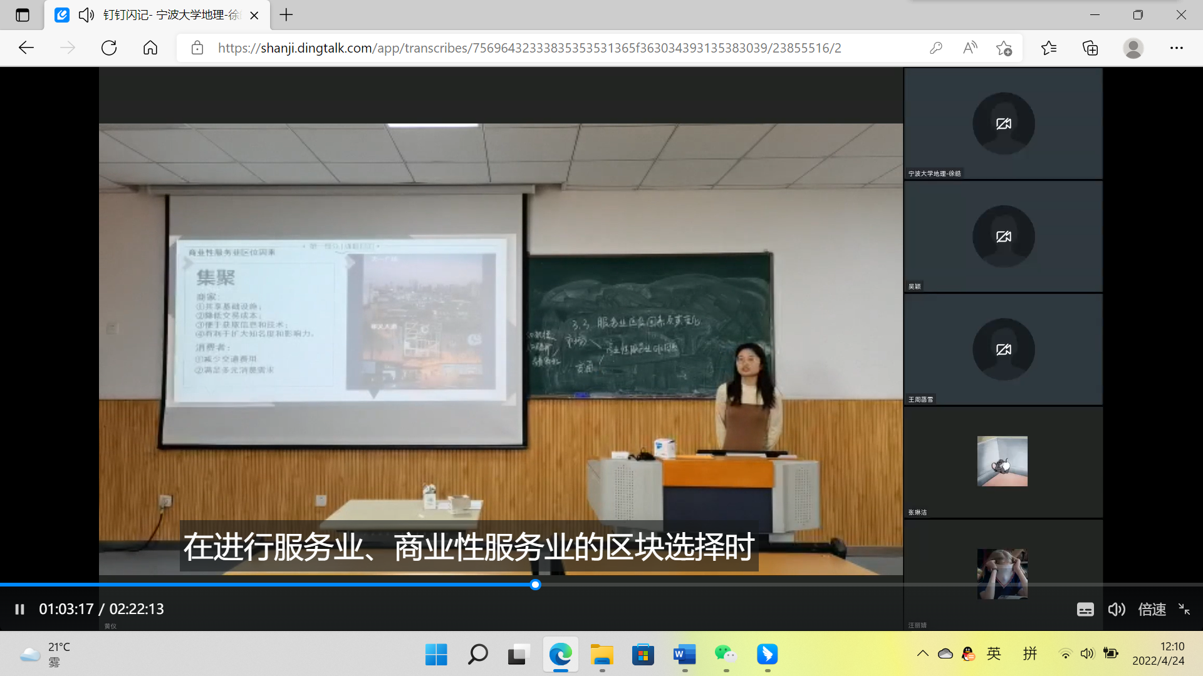Click the back navigation arrow
The height and width of the screenshot is (676, 1203).
(x=26, y=48)
